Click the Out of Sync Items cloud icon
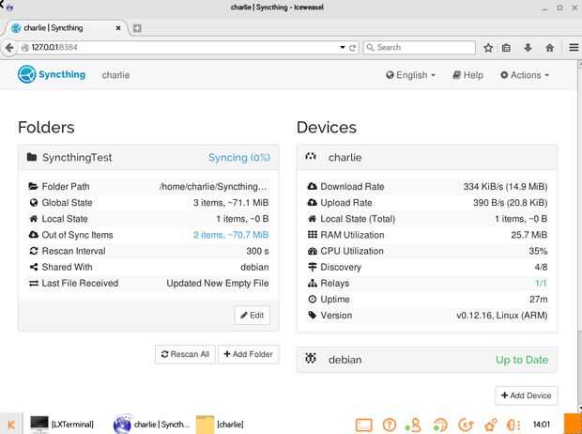 pyautogui.click(x=34, y=235)
